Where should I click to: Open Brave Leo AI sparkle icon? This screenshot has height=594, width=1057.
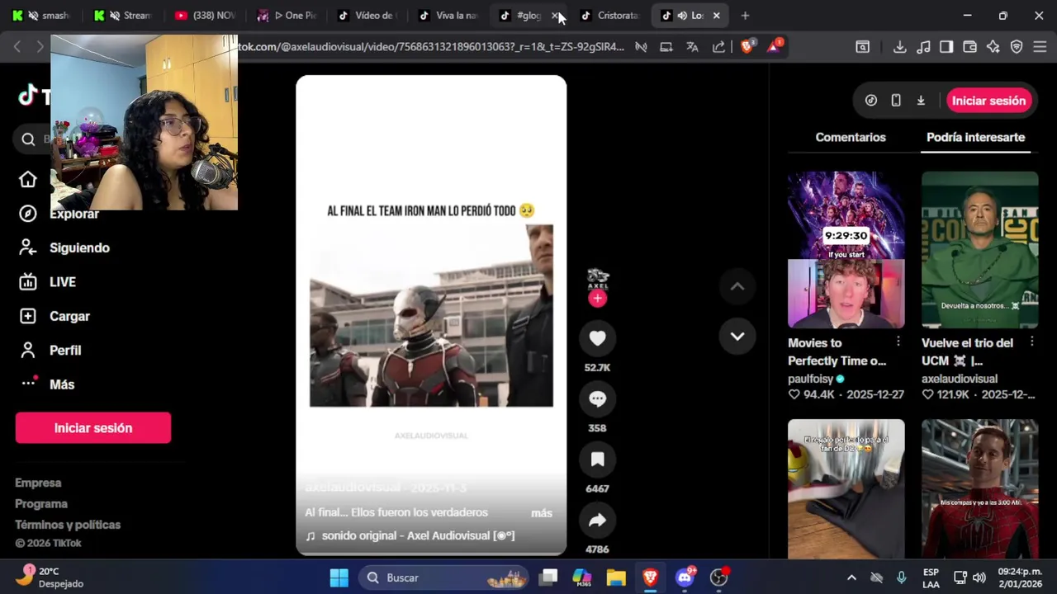point(993,47)
